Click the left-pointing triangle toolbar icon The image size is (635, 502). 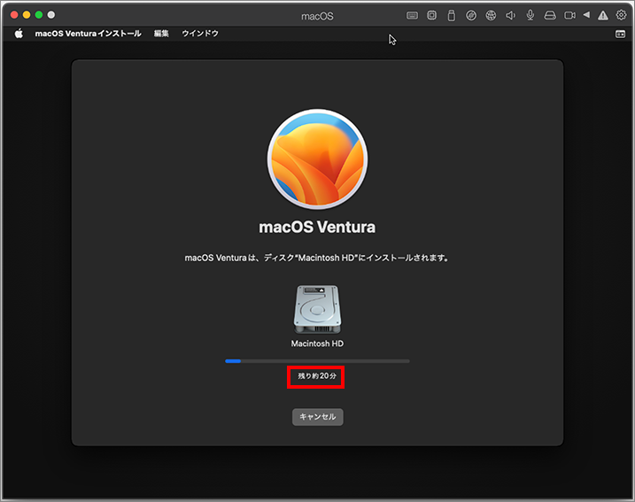586,15
